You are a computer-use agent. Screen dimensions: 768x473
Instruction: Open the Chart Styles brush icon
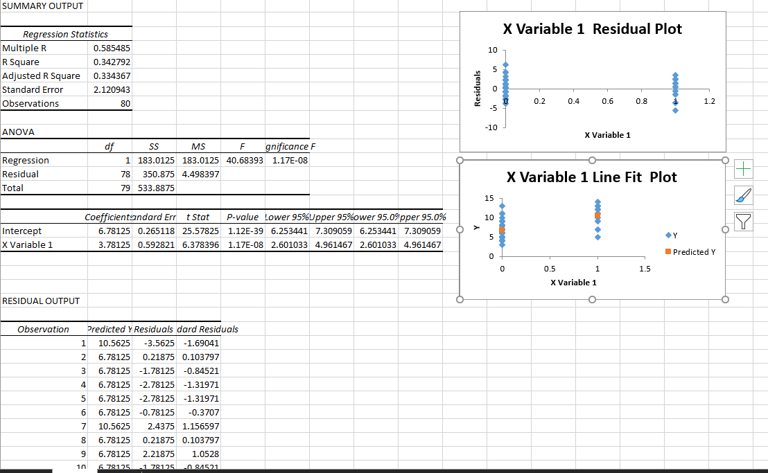(x=743, y=195)
